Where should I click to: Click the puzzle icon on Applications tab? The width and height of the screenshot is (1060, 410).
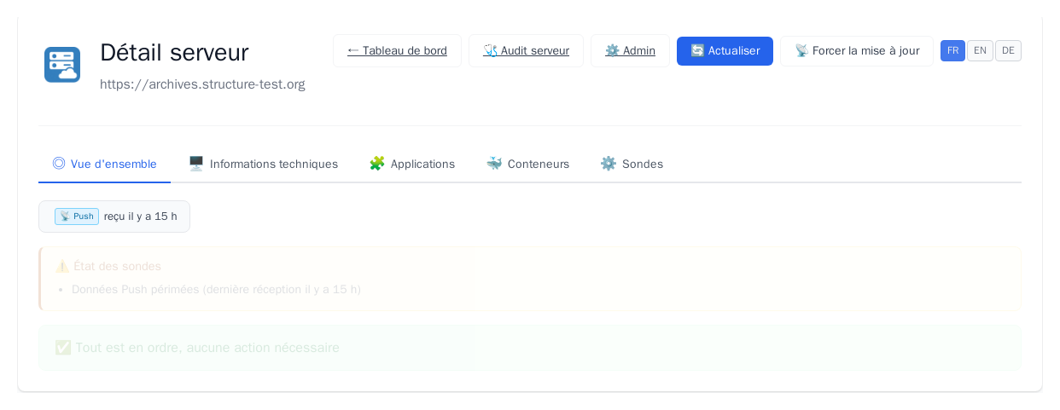[376, 164]
